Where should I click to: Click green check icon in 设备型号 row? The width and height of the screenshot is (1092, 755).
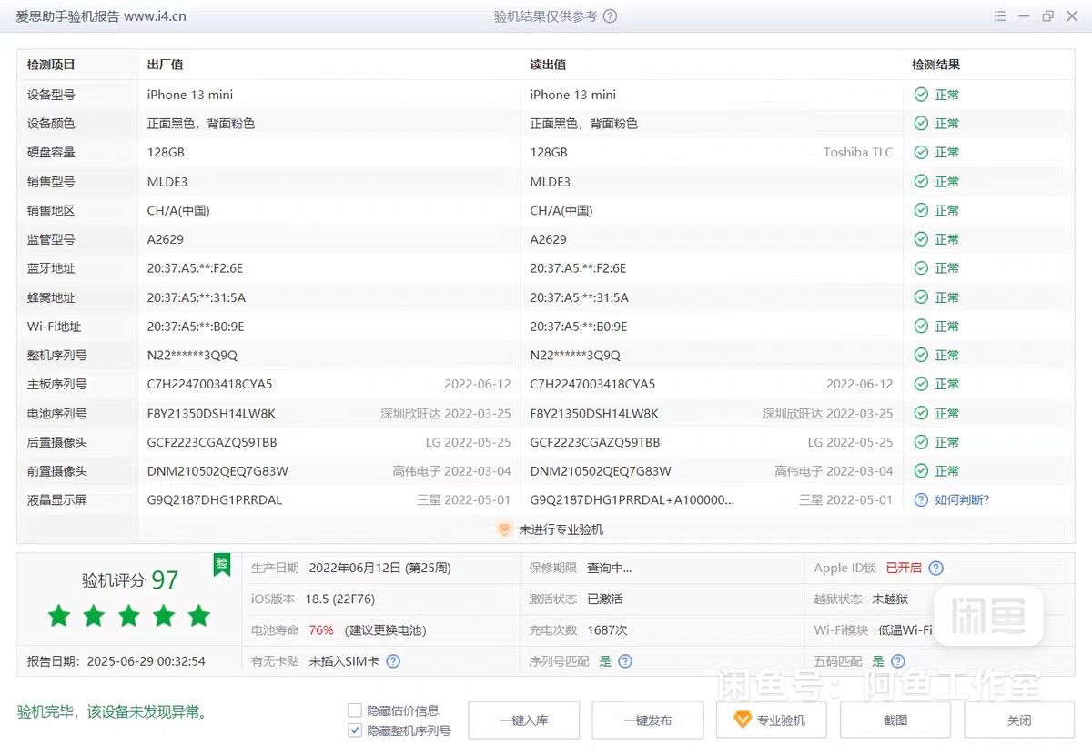[921, 95]
